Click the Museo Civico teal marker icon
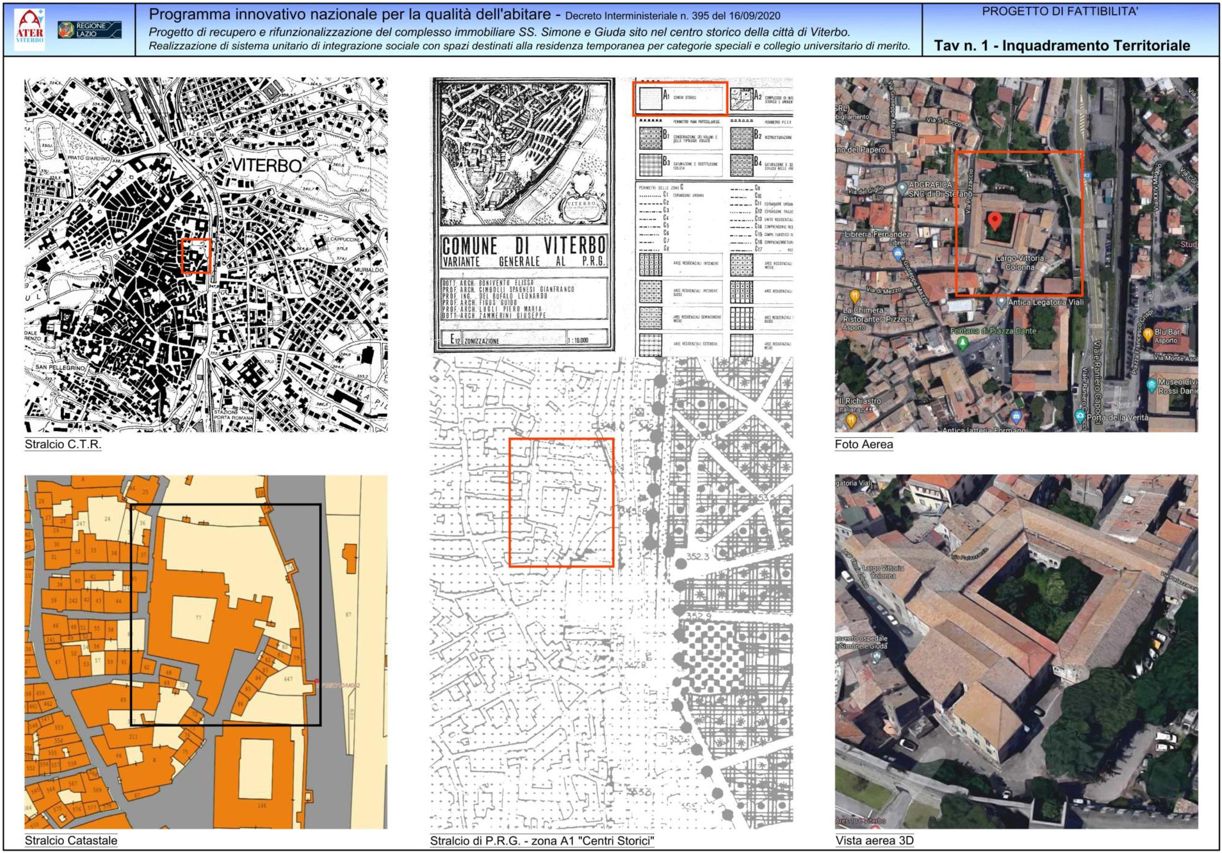This screenshot has width=1222, height=853. (1151, 384)
